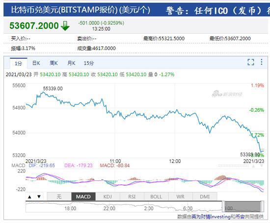Select the 无 indicator option
Image resolution: width=270 pixels, height=223 pixels.
tap(59, 197)
